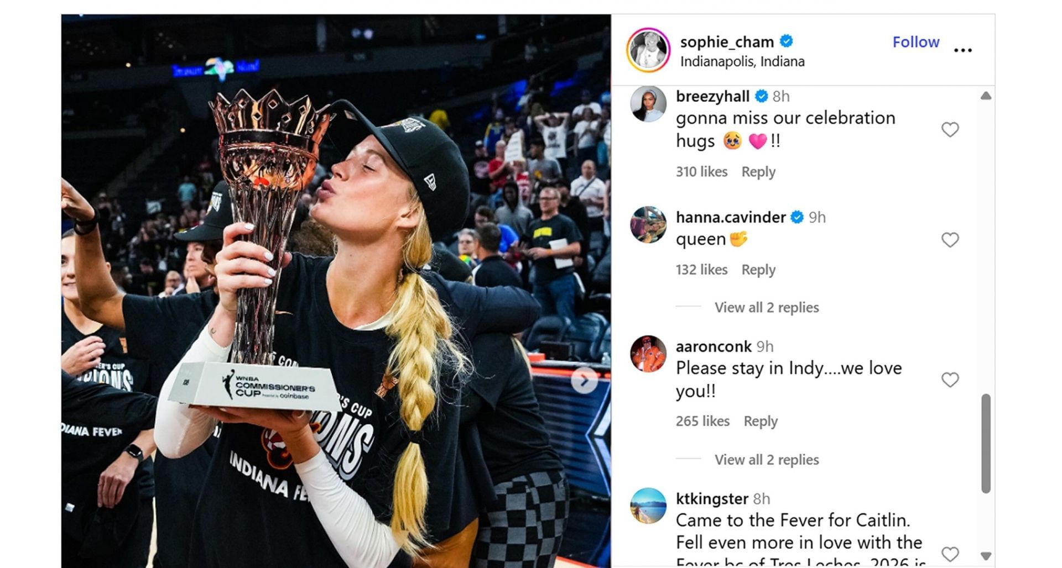Image resolution: width=1062 pixels, height=568 pixels.
Task: Open the three-dot more options menu
Action: (962, 50)
